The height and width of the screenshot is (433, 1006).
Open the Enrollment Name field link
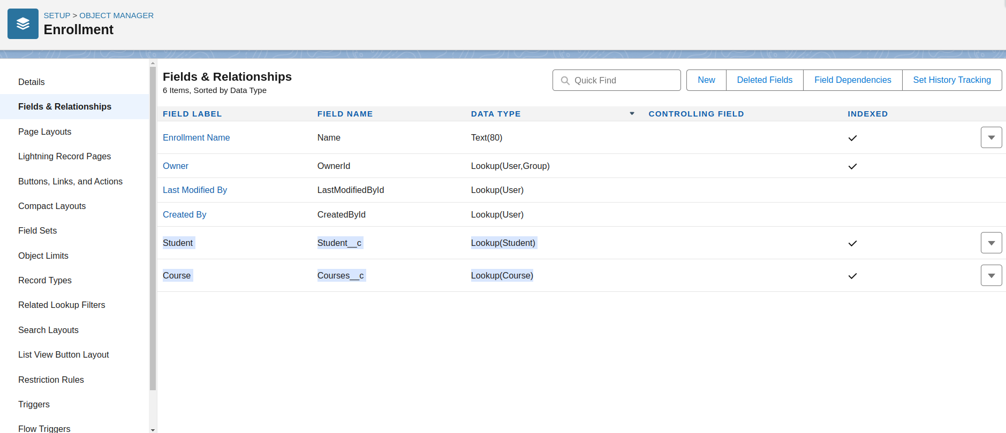[x=196, y=137]
